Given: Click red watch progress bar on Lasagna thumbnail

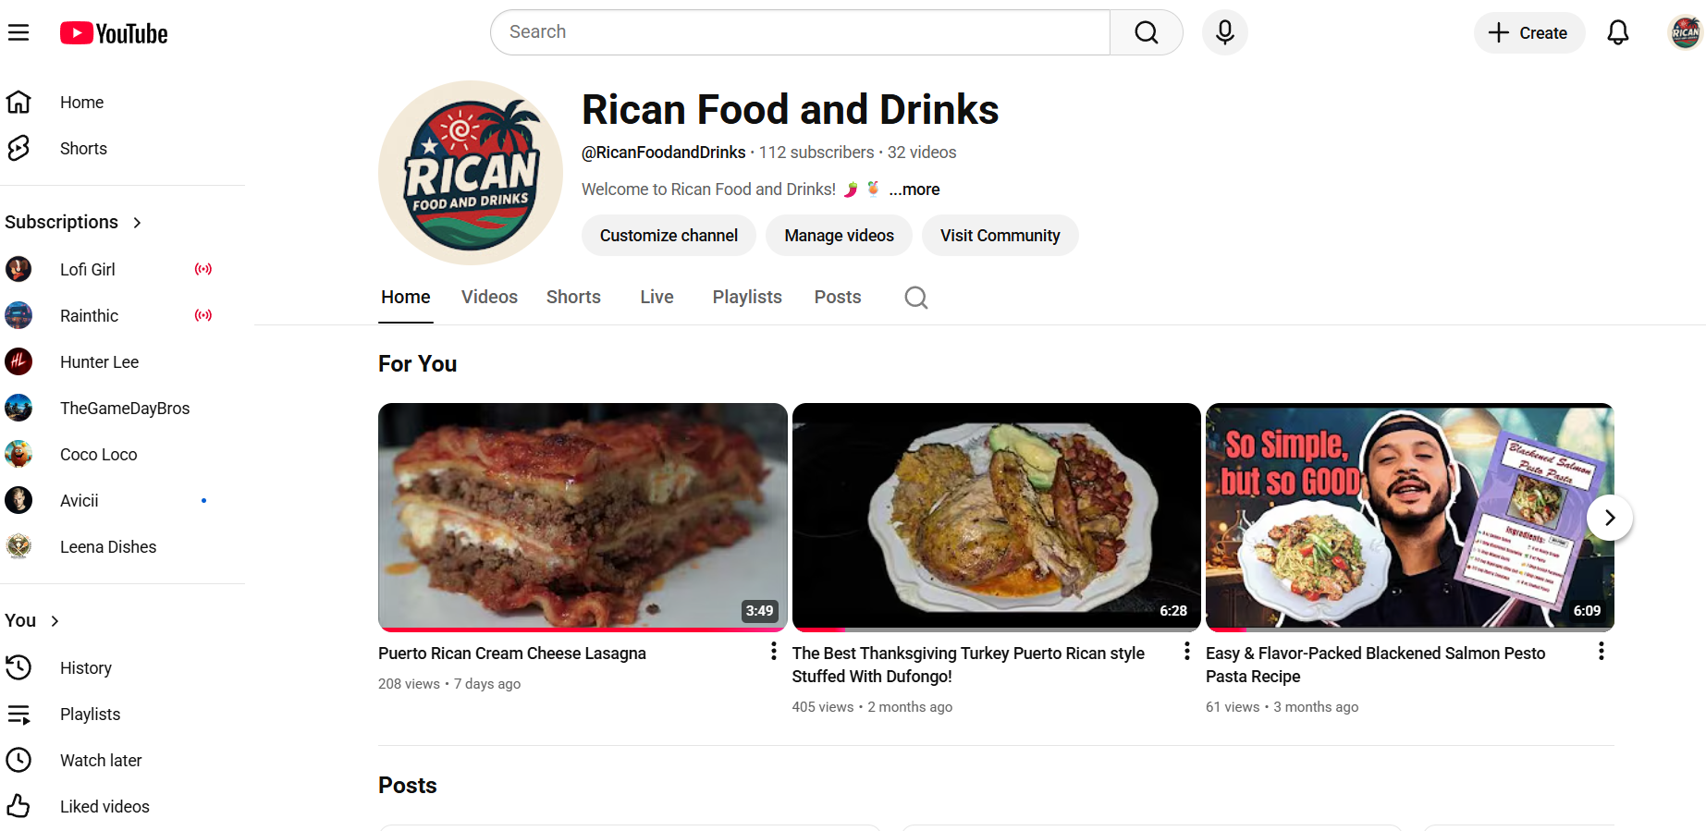Looking at the screenshot, I should point(581,629).
